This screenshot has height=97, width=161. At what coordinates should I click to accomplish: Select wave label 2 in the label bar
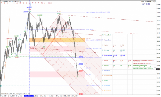pyautogui.click(x=5, y=3)
